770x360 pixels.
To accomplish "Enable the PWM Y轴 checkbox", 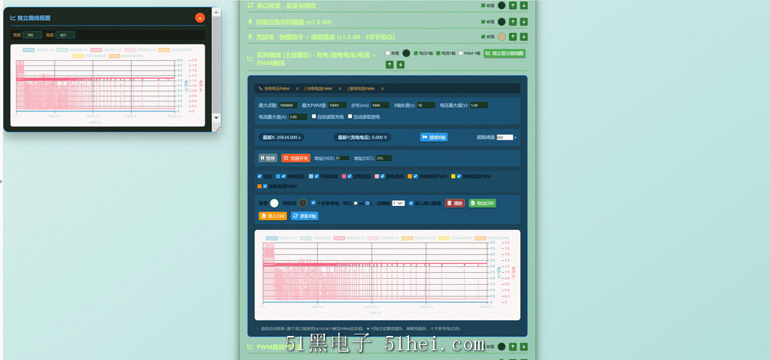I will [461, 53].
